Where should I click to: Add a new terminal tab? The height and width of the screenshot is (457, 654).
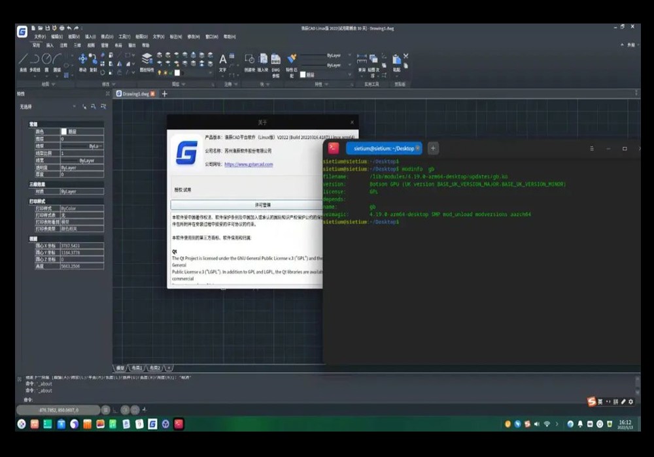click(x=432, y=149)
